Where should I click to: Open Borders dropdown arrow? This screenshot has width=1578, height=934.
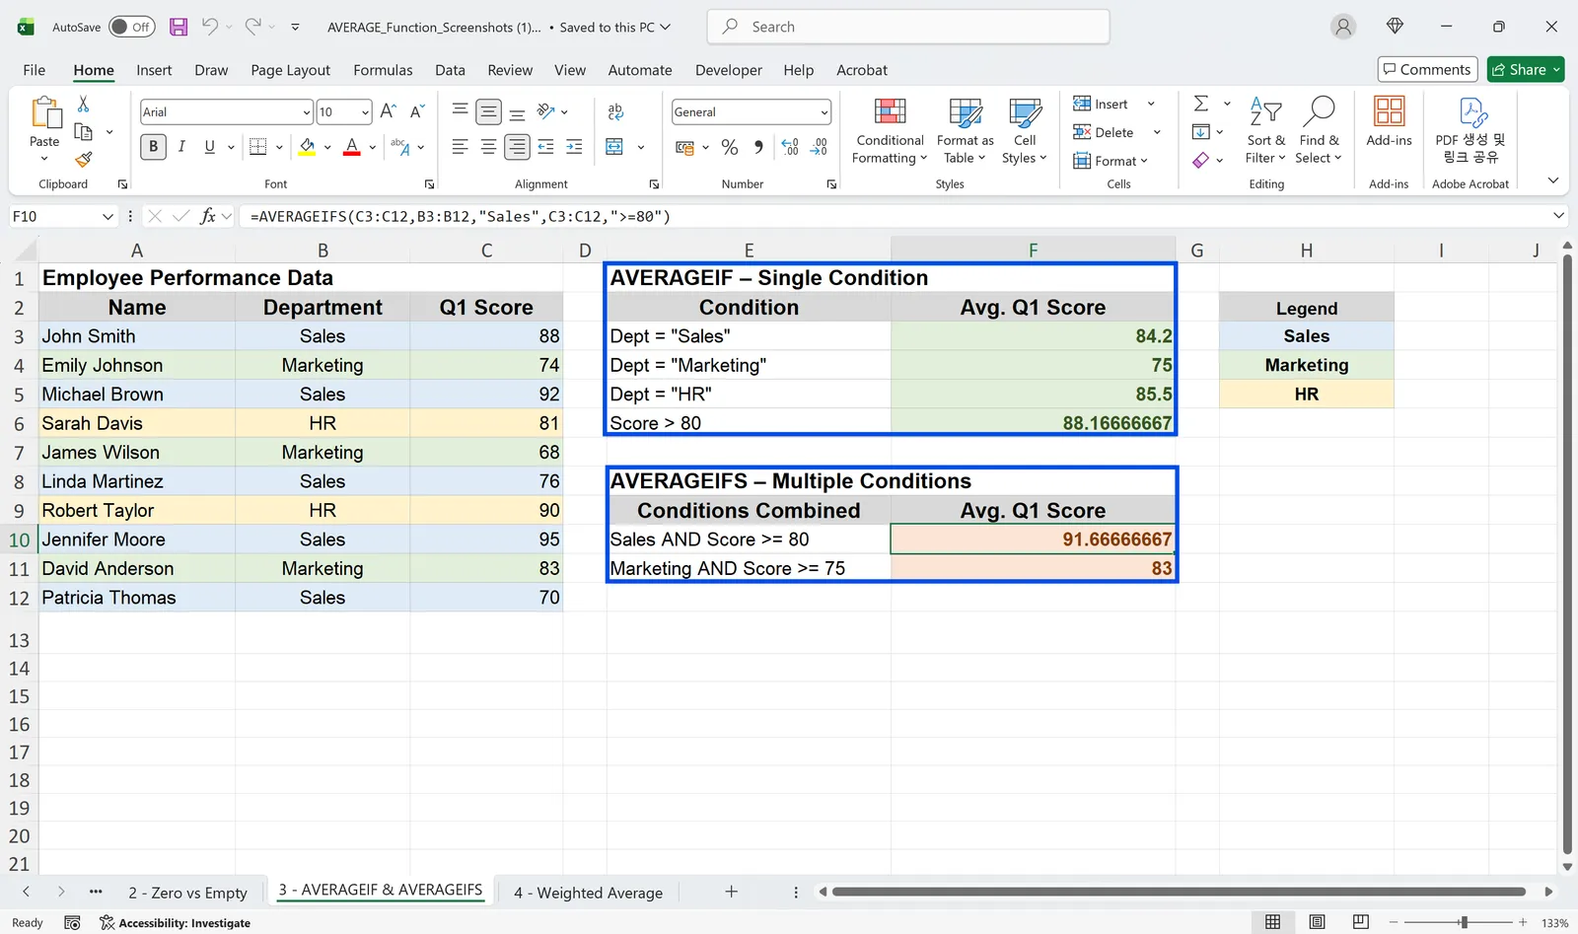coord(279,147)
